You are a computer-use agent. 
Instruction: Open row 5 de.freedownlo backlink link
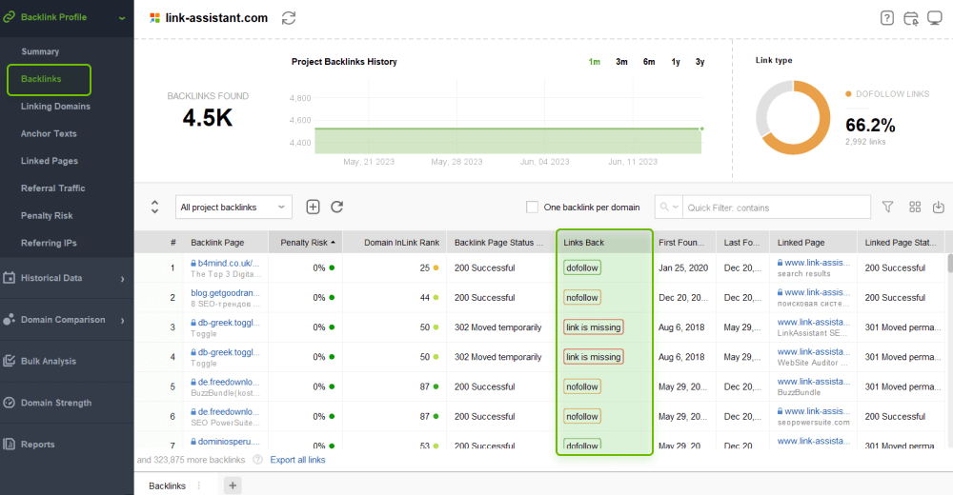(x=229, y=382)
